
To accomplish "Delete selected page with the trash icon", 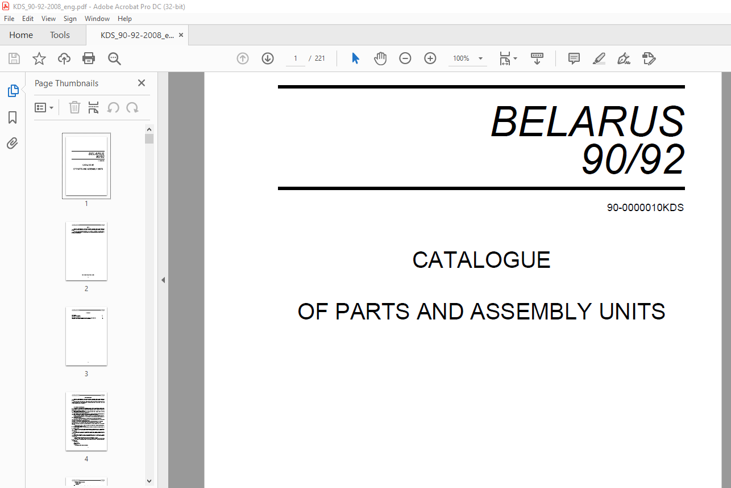I will point(74,107).
